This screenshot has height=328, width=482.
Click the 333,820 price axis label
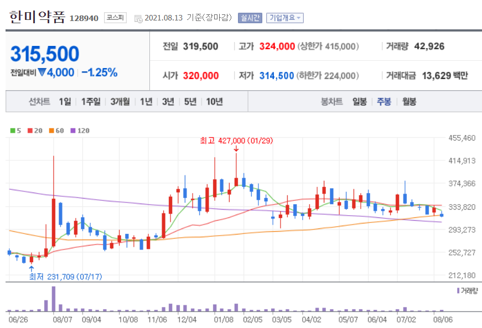462,207
